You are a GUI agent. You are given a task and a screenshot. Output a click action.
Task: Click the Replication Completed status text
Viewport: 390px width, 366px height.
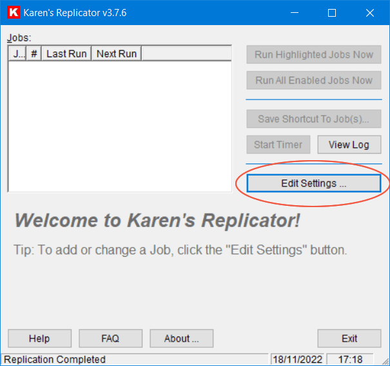tap(55, 360)
